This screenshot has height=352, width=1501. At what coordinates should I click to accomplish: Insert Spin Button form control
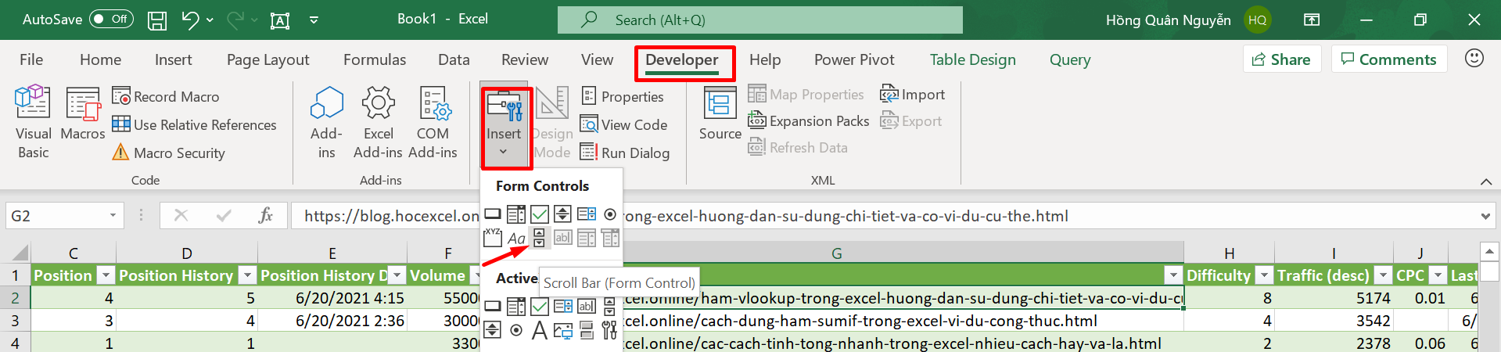coord(562,214)
